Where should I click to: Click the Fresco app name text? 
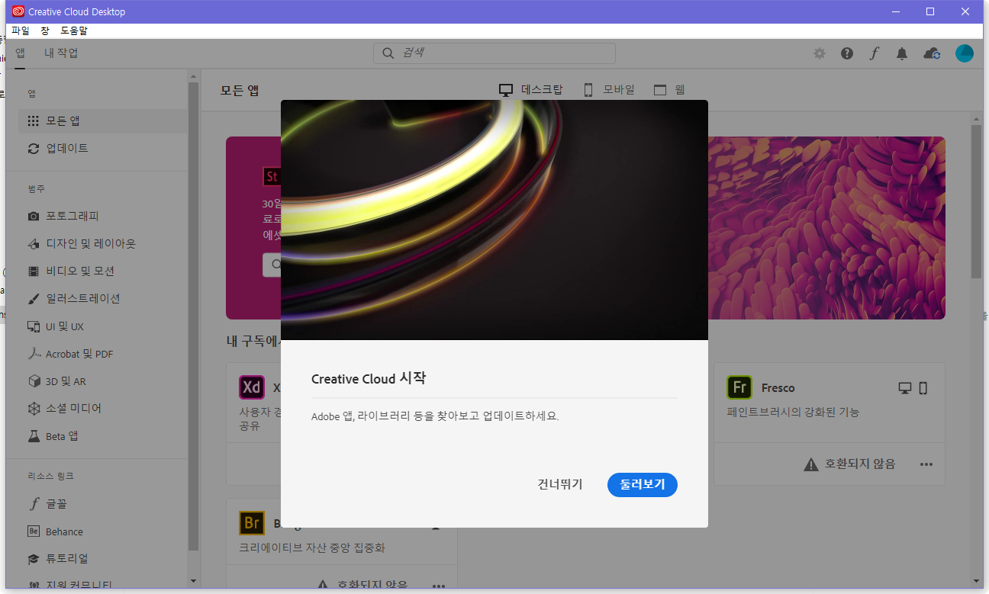point(778,388)
